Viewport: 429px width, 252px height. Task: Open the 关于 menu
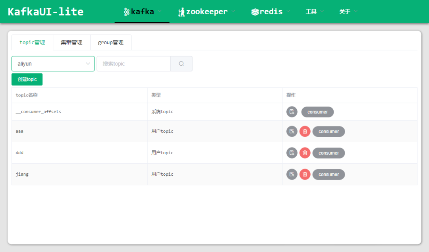(345, 12)
